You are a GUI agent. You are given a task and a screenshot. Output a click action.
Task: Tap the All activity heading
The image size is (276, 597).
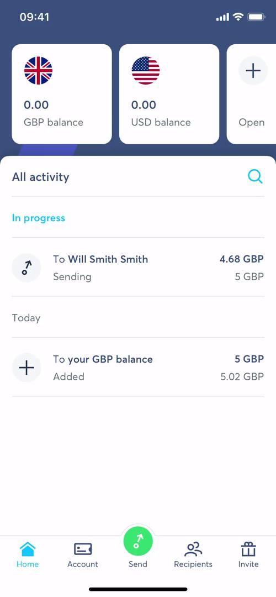point(41,177)
